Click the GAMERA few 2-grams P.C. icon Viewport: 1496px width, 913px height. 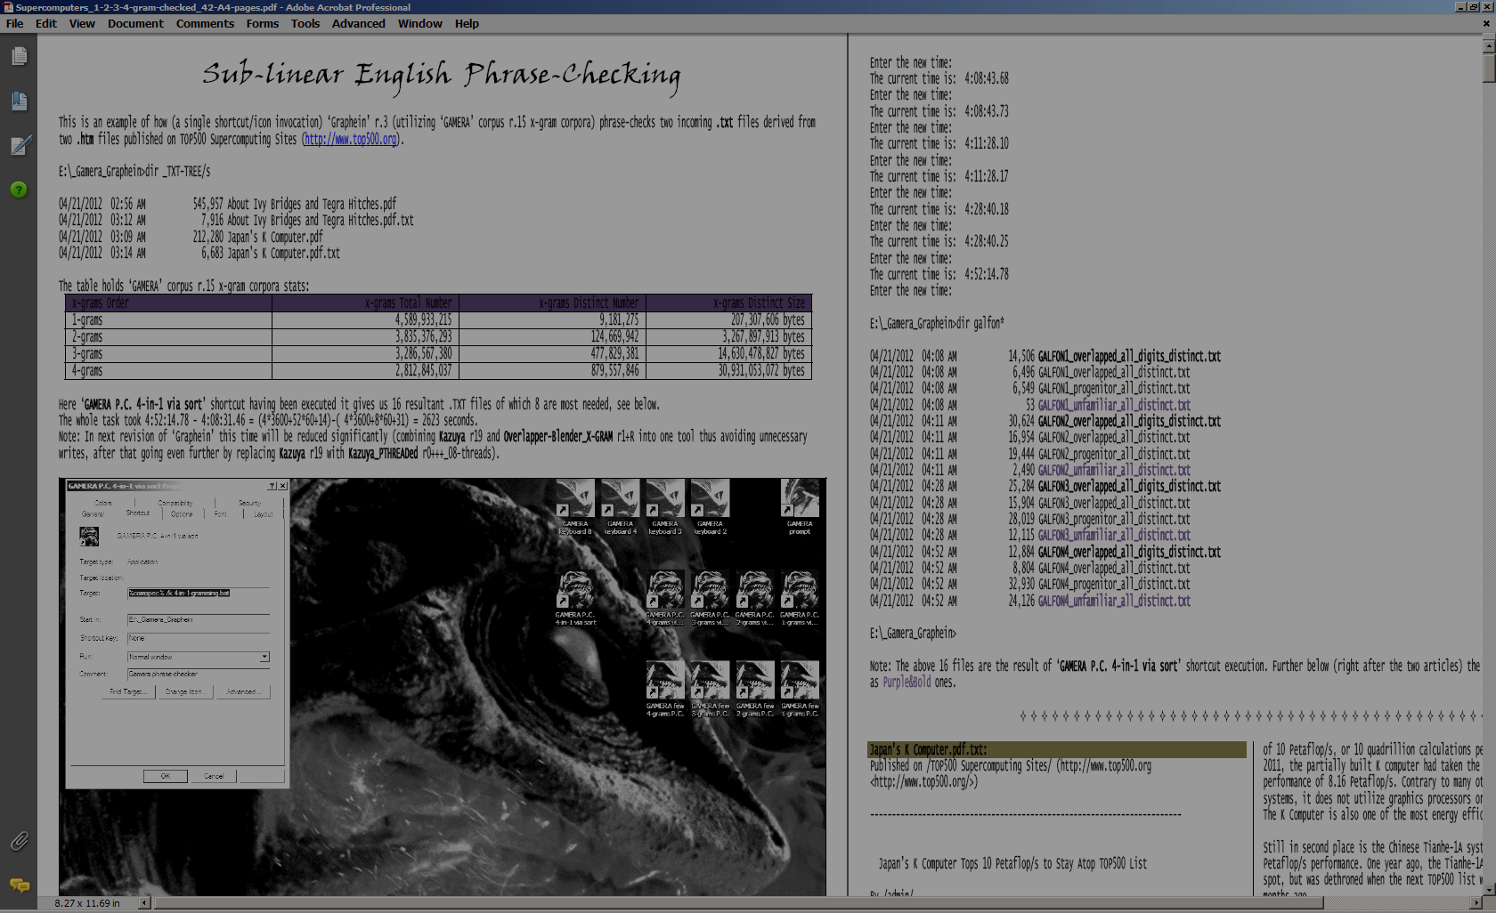point(755,689)
